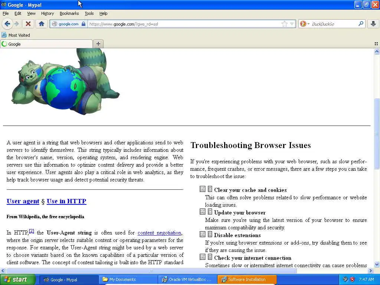380x285 pixels.
Task: Open the URL history dropdown arrow
Action: 292,24
